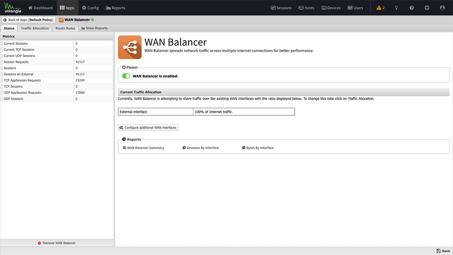Open the View Reports tab
This screenshot has height=255, width=453.
pos(94,28)
